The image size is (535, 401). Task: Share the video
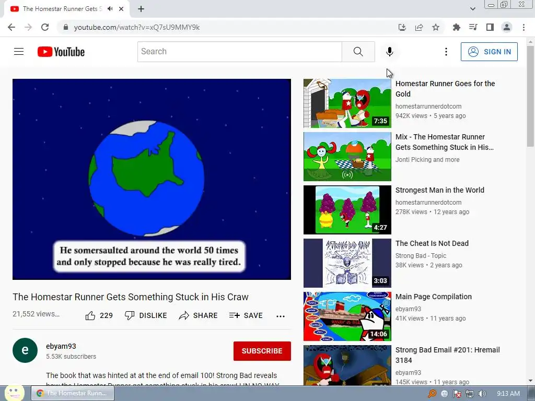click(x=198, y=315)
